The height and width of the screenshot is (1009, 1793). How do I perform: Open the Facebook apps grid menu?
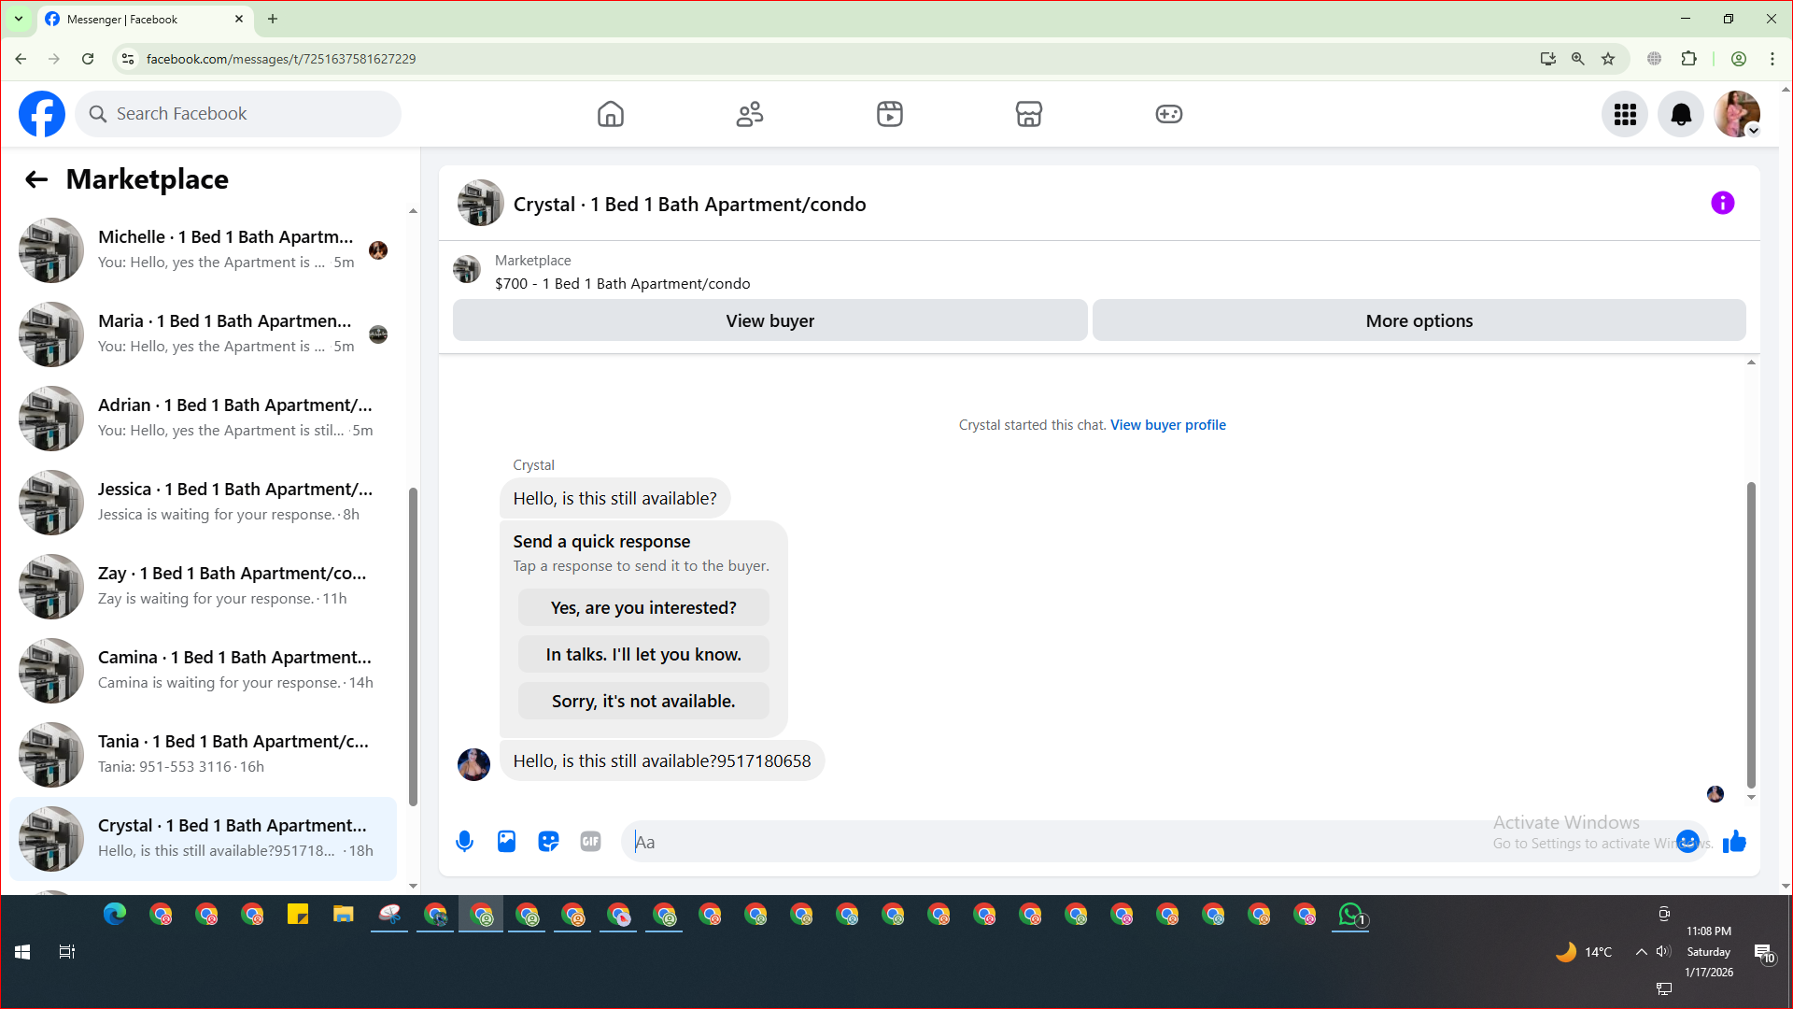pos(1625,114)
